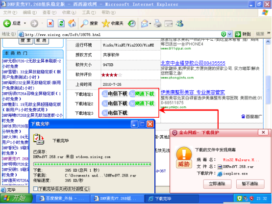
Task: Open 北京中金福贷款公司 ad link
Action: coord(193,63)
